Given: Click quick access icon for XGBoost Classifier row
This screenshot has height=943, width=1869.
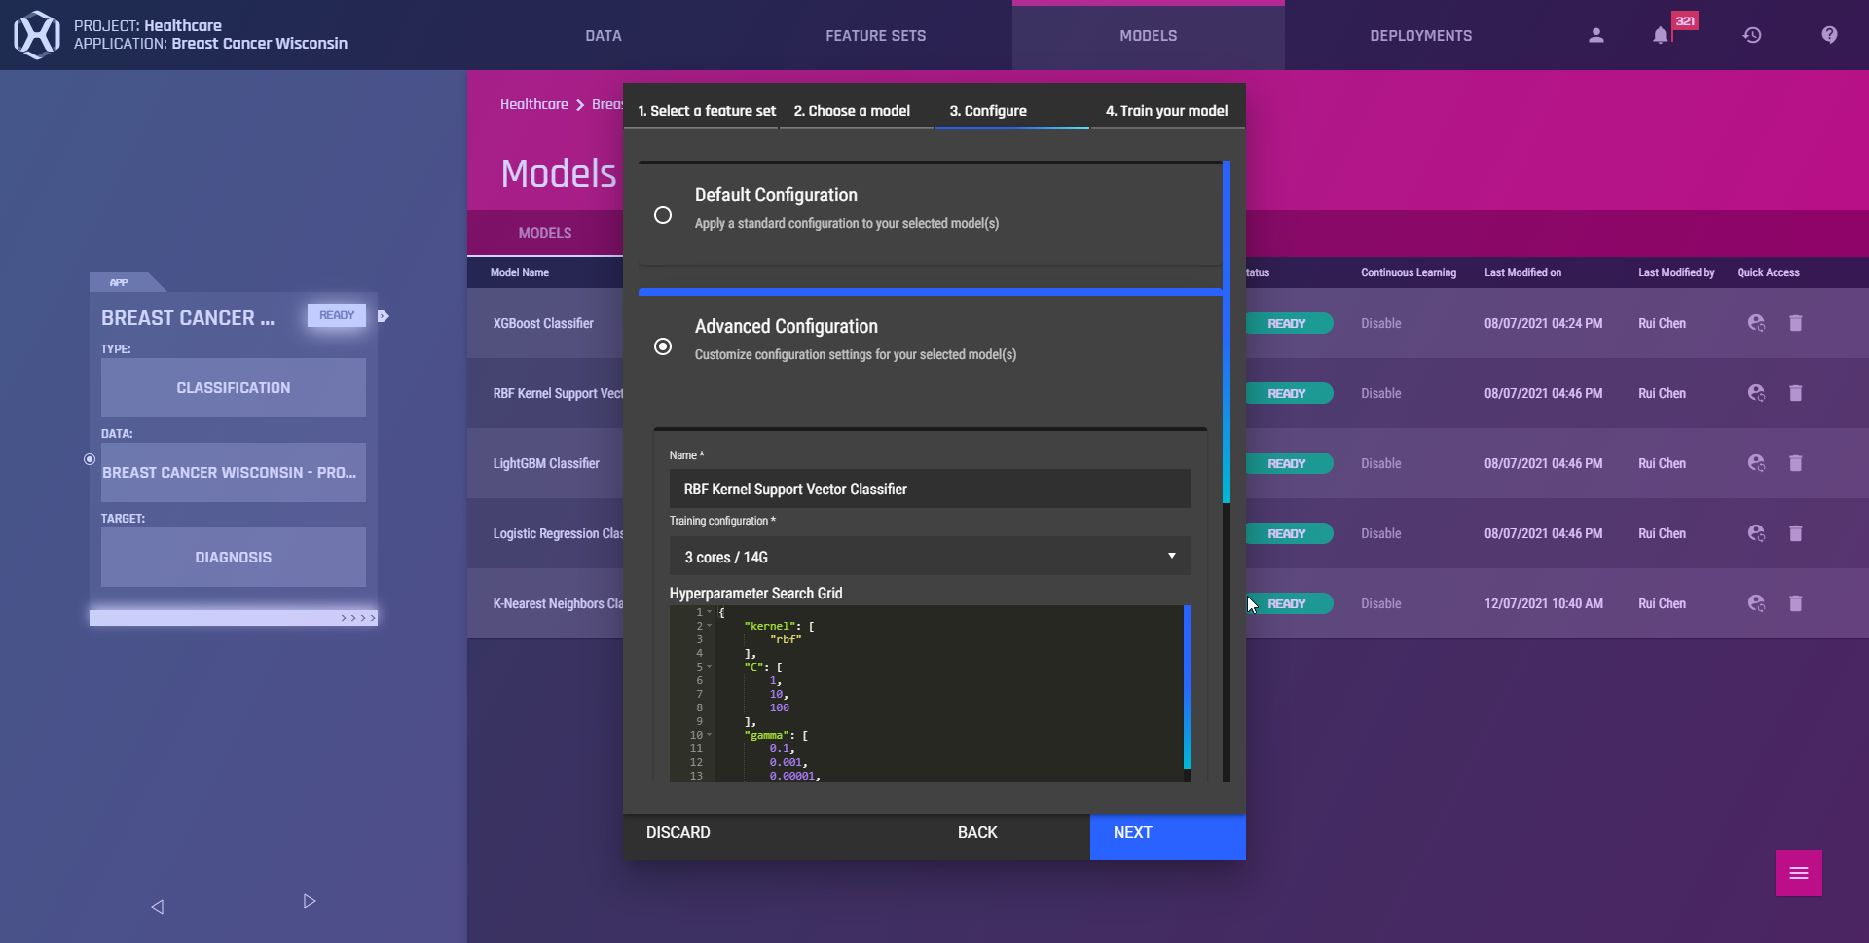Looking at the screenshot, I should [x=1756, y=323].
